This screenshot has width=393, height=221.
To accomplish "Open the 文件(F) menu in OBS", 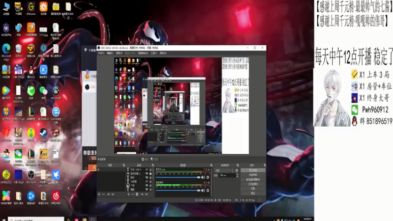I will 101,53.
